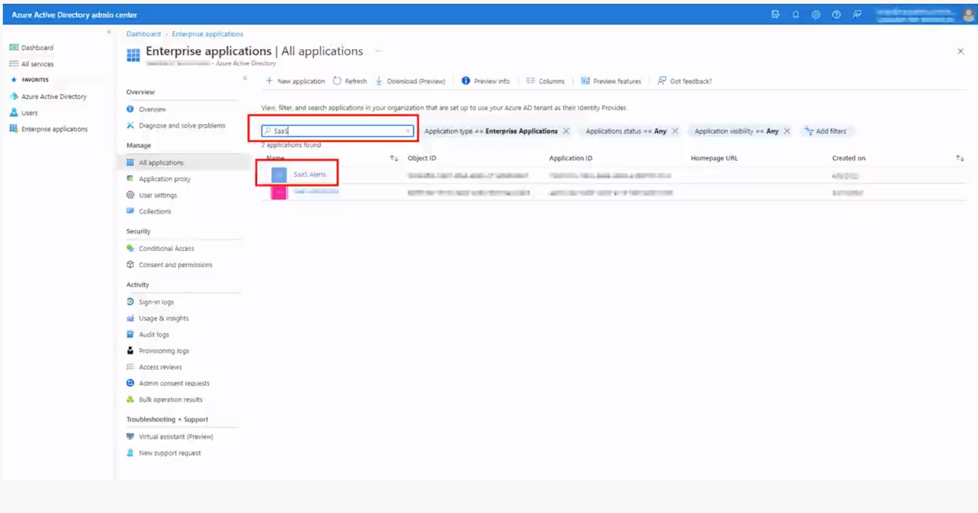Click Got feedback? button
The height and width of the screenshot is (513, 978).
(x=684, y=81)
